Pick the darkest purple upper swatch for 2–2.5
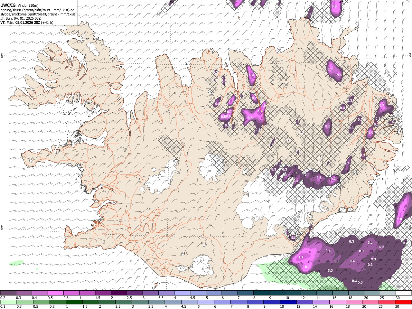The width and height of the screenshot is (412, 309). pyautogui.click(x=118, y=293)
